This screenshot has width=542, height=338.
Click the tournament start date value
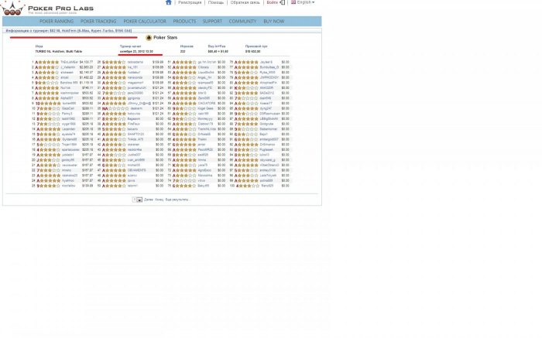[x=136, y=52]
